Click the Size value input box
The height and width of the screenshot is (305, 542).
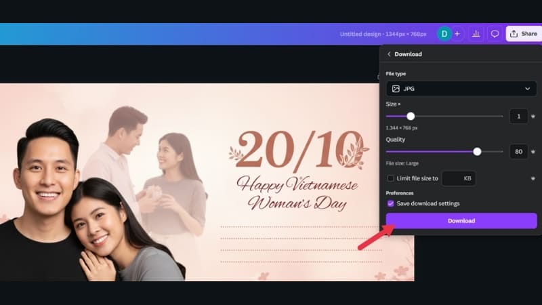(518, 117)
